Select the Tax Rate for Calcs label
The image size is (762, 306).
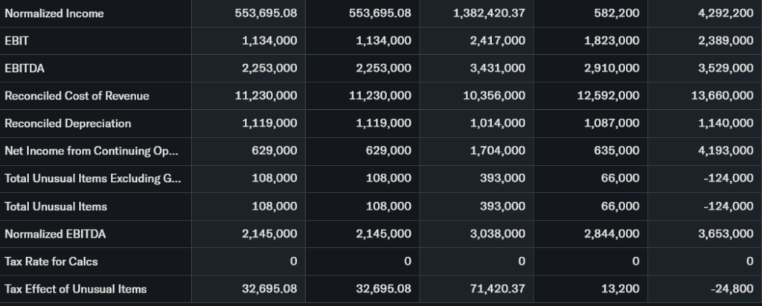51,261
